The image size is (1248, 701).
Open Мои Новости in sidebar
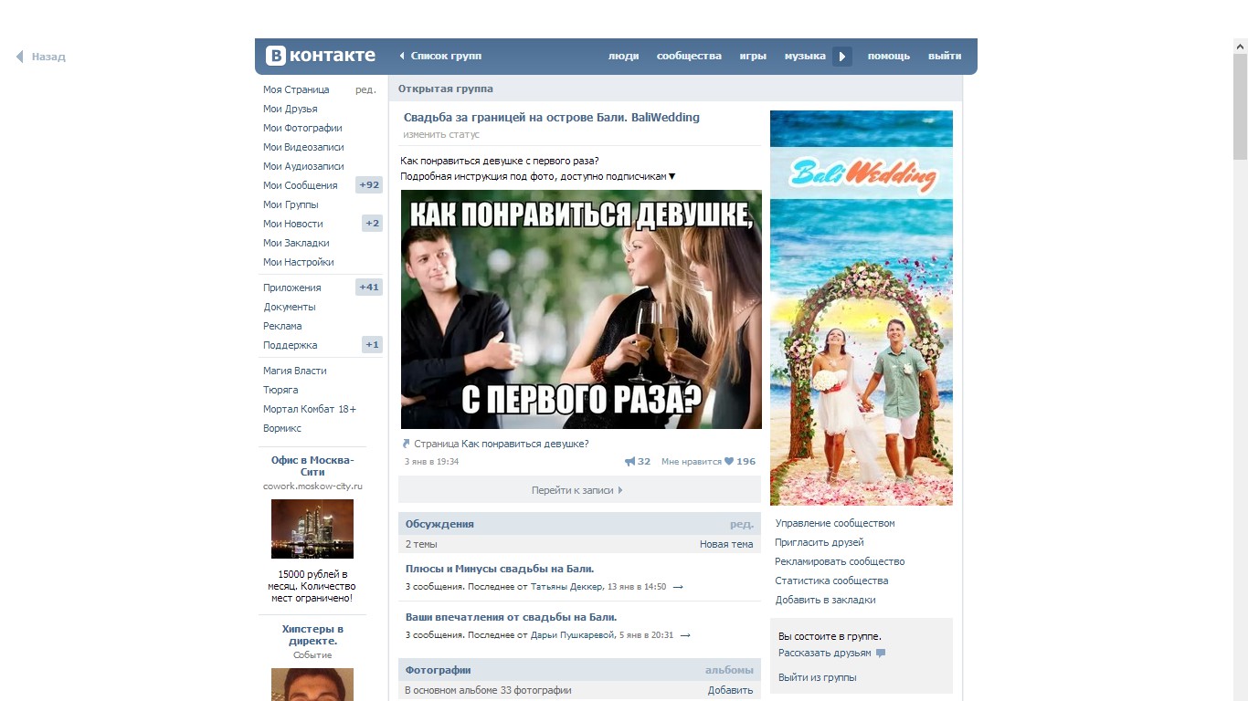click(x=293, y=224)
